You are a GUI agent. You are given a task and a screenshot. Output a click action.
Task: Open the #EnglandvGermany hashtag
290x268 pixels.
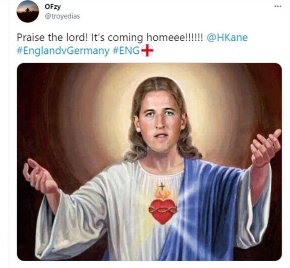(63, 51)
